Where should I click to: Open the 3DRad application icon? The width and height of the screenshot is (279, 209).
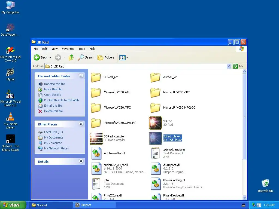click(156, 123)
